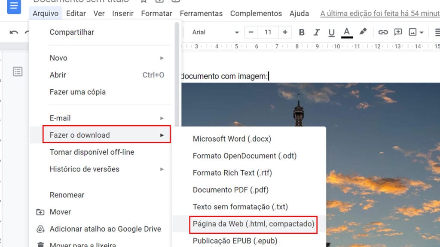Select Fazer uma cópia
440x247 pixels.
[101, 92]
